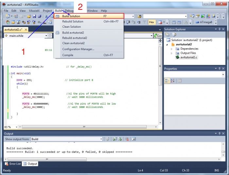
Task: Click the Output panel horizontal scrollbar
Action: (x=47, y=159)
